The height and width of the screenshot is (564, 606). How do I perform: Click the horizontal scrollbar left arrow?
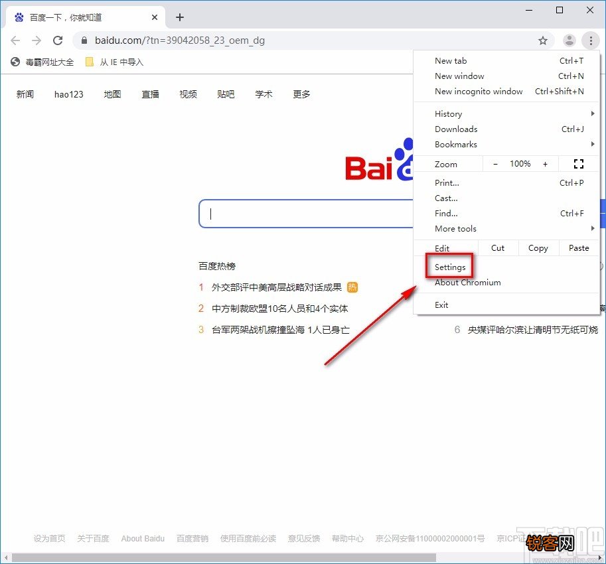point(5,558)
